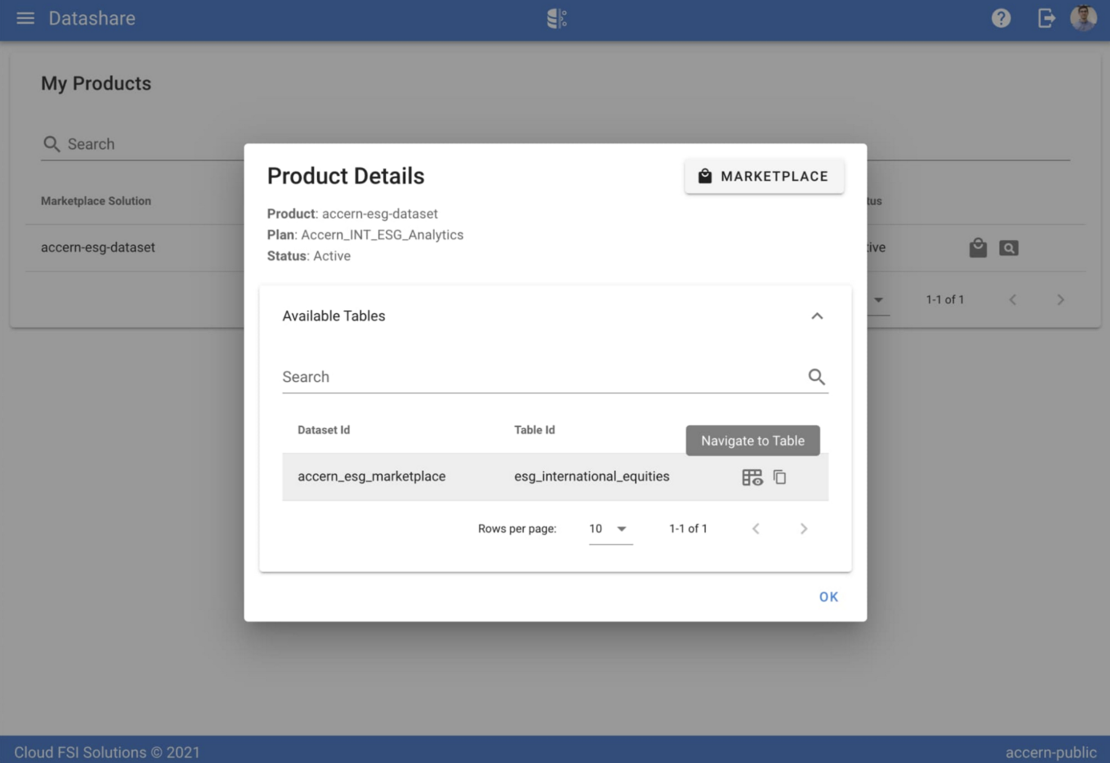Viewport: 1110px width, 763px height.
Task: Click the Navigate to Table icon
Action: [x=752, y=477]
